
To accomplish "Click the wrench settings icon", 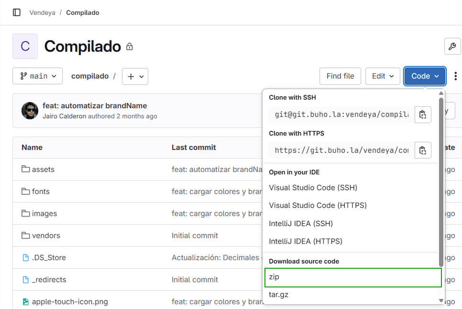I will [452, 46].
